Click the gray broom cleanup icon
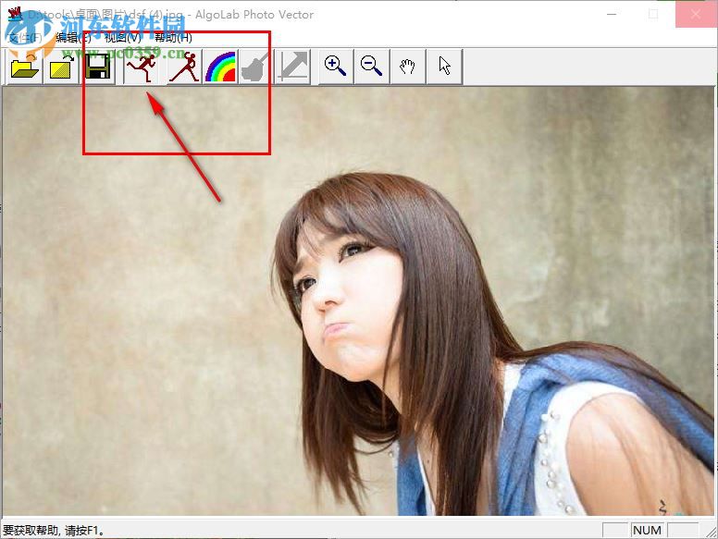Screen dimensions: 718x539 tap(256, 67)
